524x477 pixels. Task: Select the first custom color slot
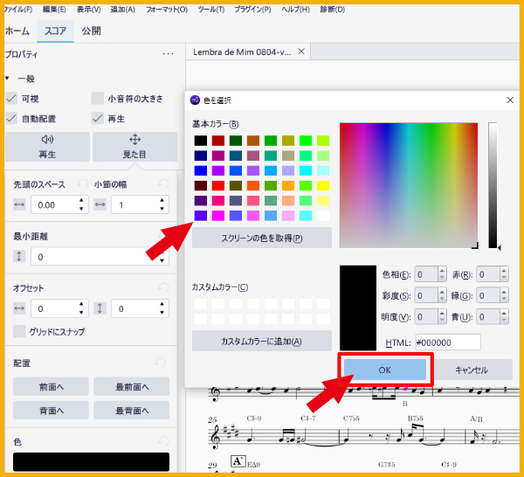pyautogui.click(x=201, y=304)
